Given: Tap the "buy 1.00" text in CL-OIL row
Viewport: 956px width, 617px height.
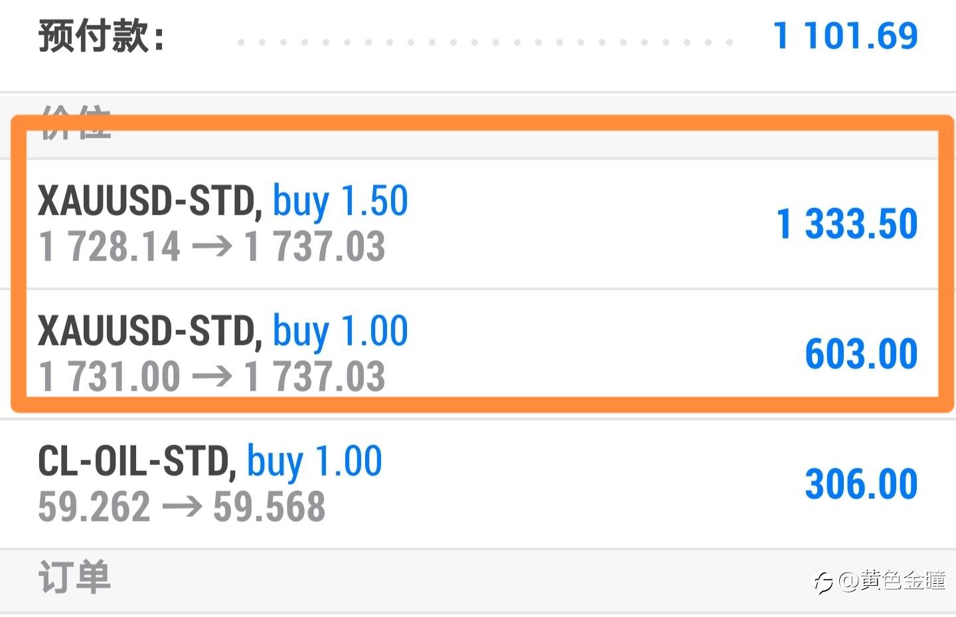Looking at the screenshot, I should click(315, 461).
